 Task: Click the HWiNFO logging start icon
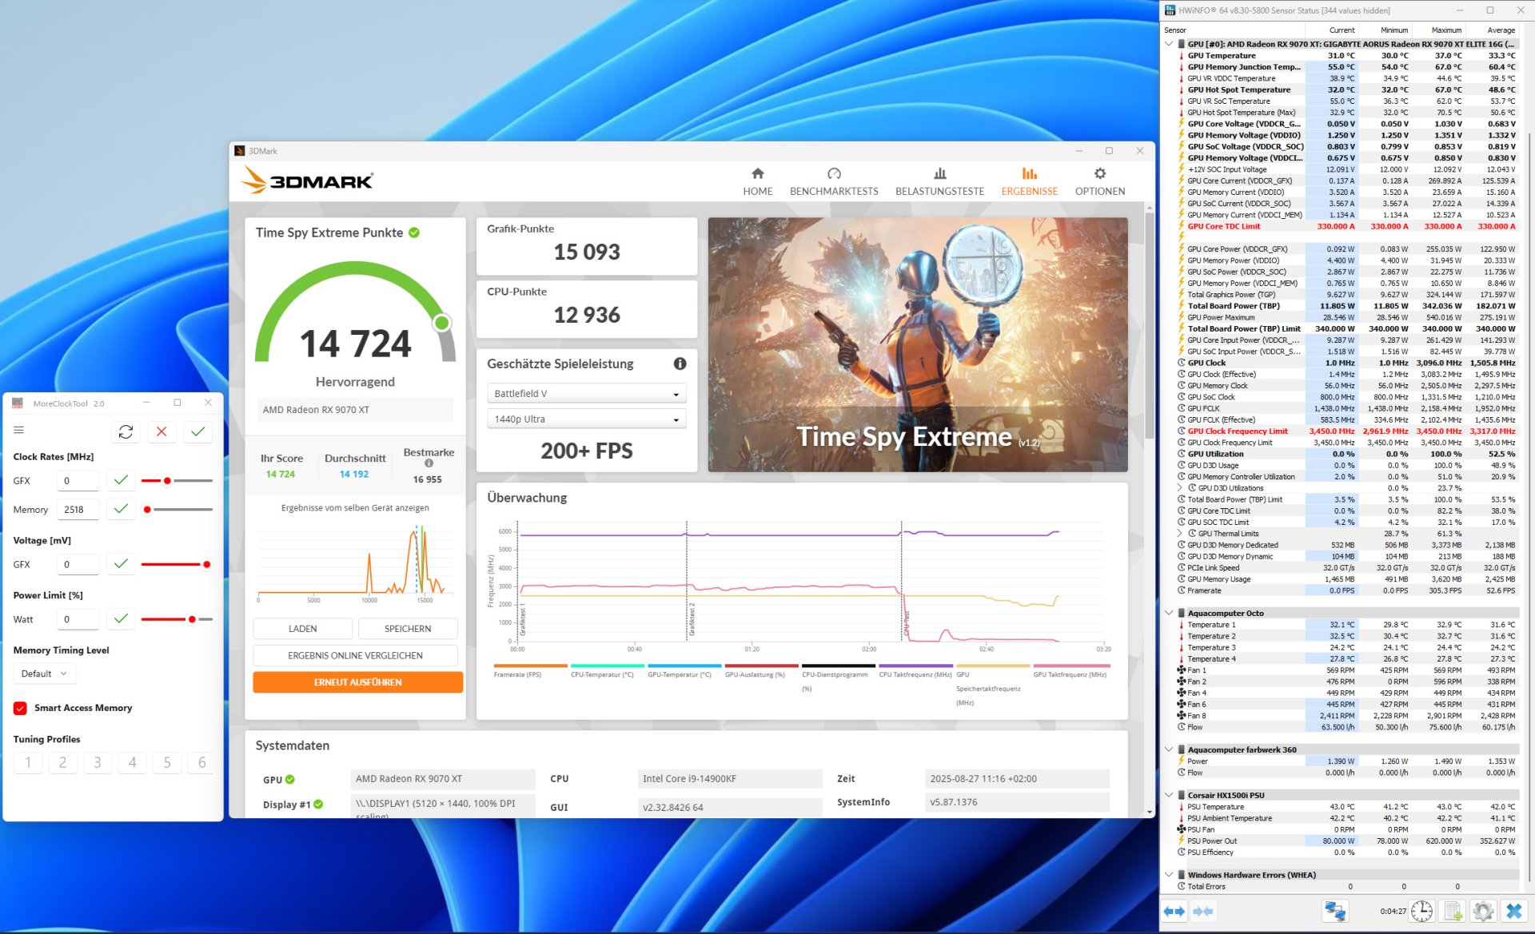point(1453,911)
